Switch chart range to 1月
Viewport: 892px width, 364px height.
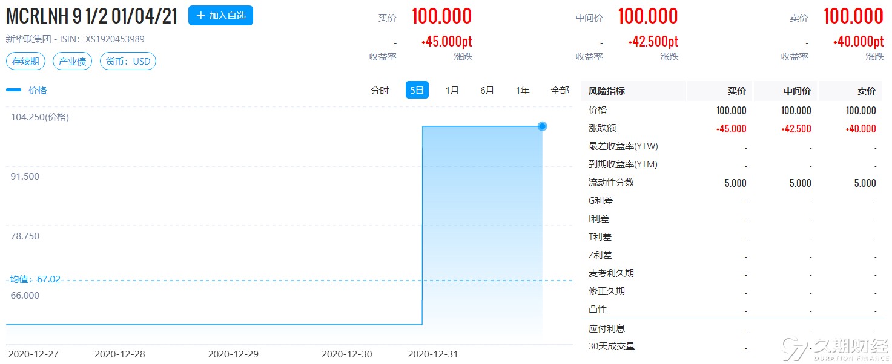(452, 91)
